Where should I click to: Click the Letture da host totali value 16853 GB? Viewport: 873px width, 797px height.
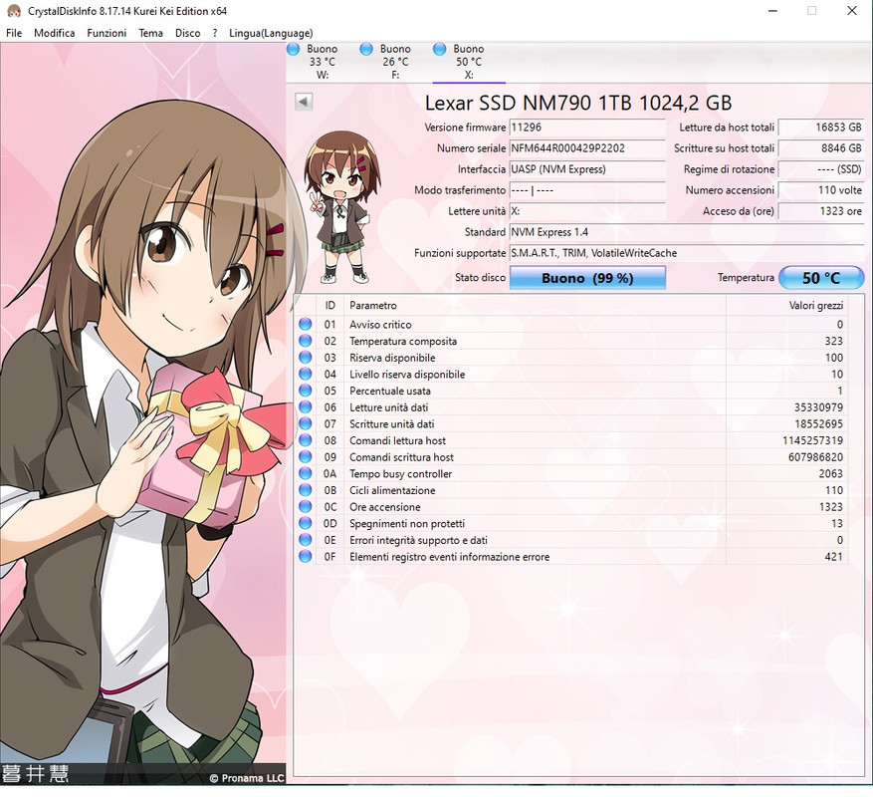point(820,128)
